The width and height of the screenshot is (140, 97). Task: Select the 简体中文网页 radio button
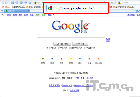tap(70, 48)
